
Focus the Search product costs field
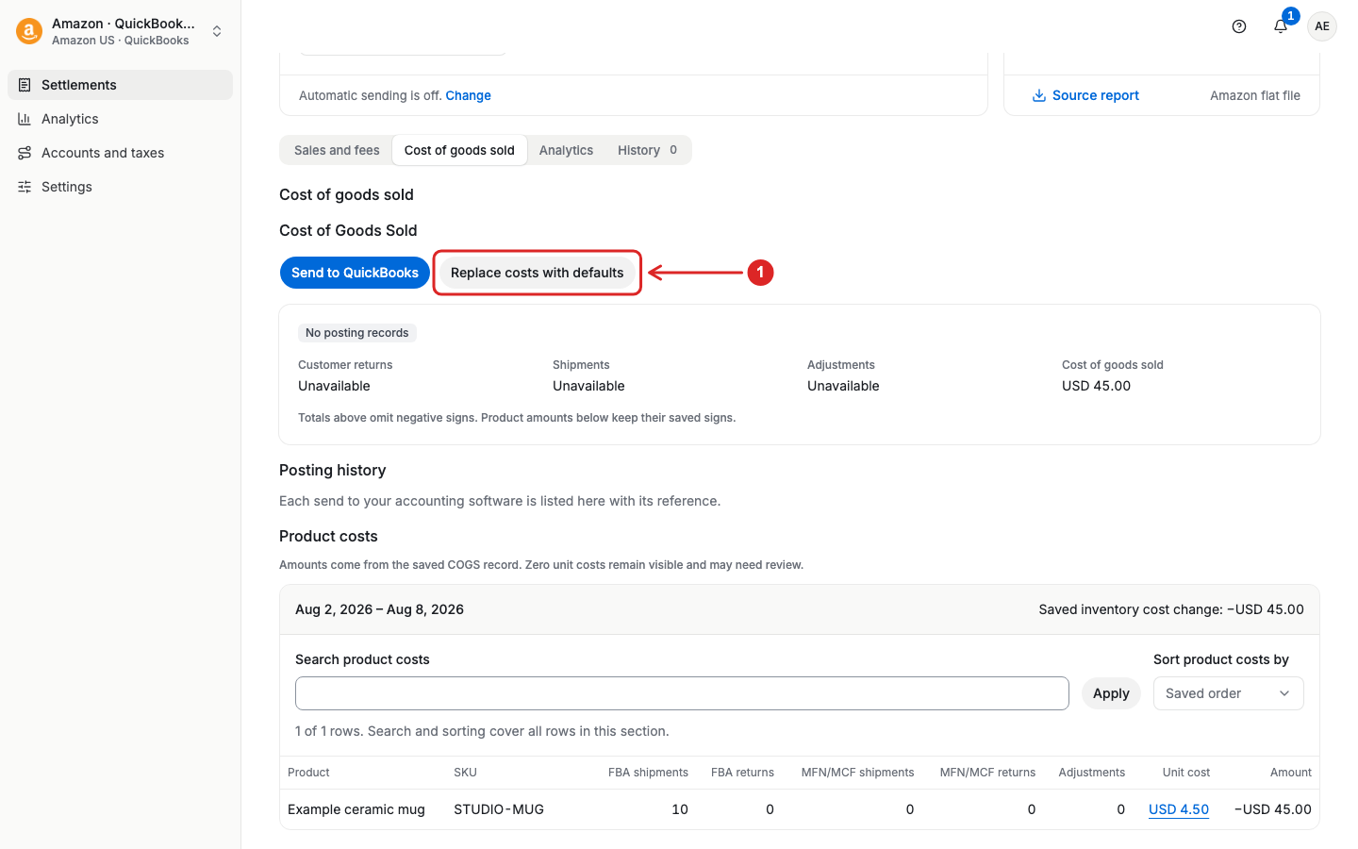pyautogui.click(x=682, y=693)
